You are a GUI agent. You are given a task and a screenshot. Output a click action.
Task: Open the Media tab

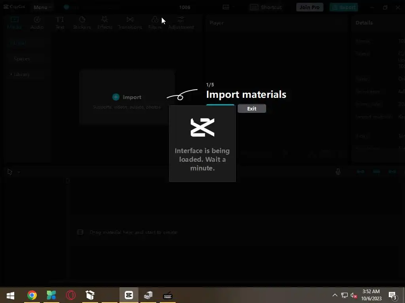coord(15,22)
